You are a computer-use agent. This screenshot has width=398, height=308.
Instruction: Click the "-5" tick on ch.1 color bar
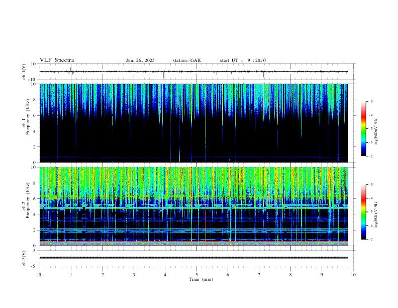[371, 129]
